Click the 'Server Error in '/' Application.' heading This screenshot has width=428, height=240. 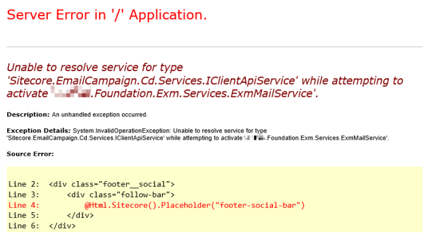(107, 15)
